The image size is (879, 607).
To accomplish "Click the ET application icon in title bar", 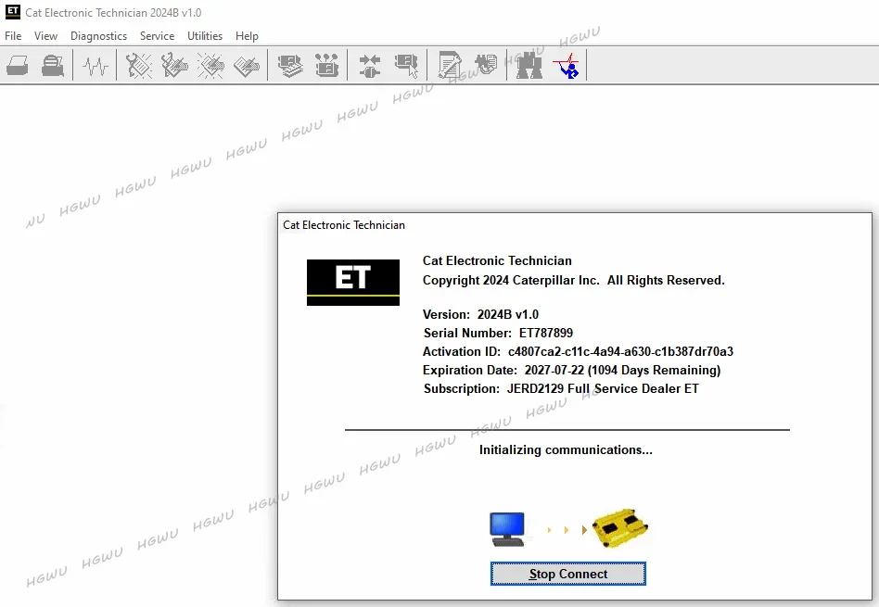I will pyautogui.click(x=12, y=12).
